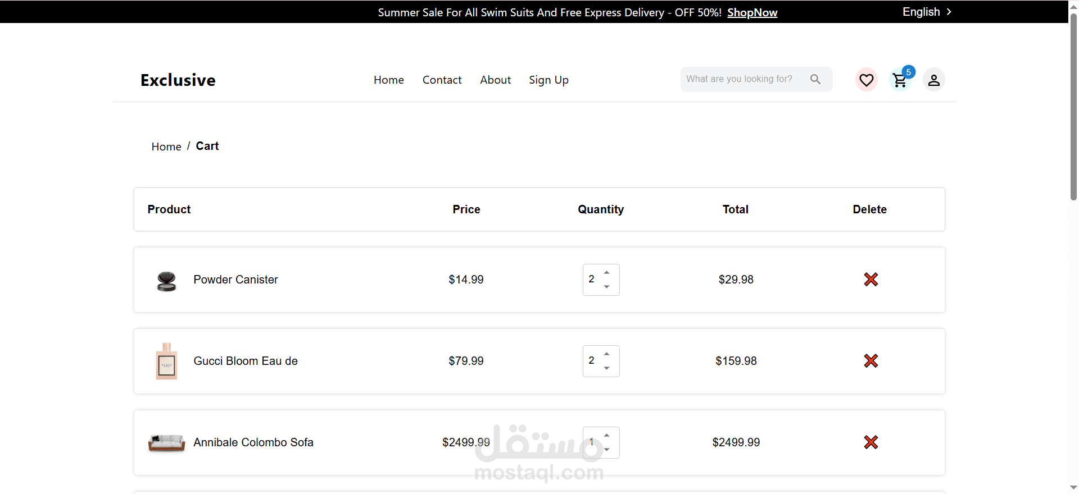Open the shopping cart icon
Image resolution: width=1079 pixels, height=494 pixels.
[x=900, y=80]
